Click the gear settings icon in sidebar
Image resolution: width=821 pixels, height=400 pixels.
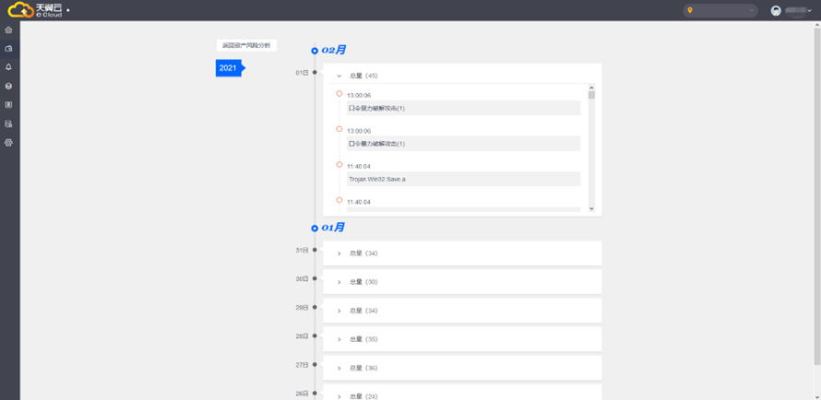pos(9,143)
